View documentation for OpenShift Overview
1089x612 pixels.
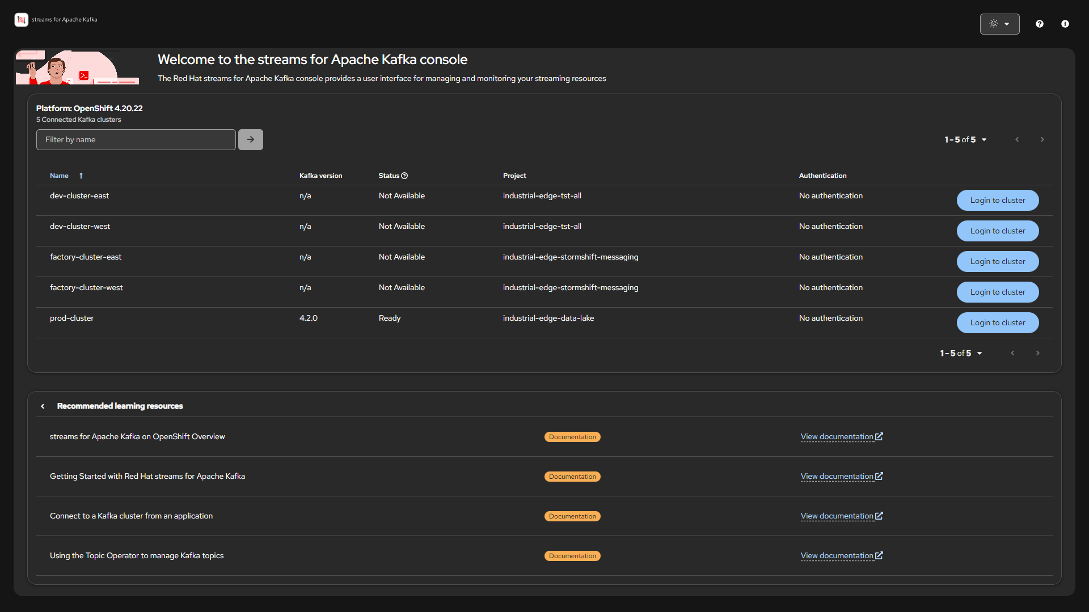click(842, 436)
